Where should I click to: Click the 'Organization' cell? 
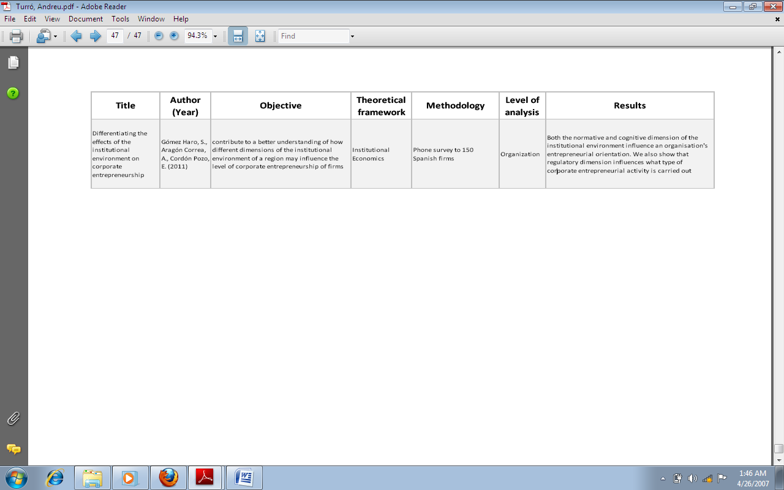click(x=522, y=154)
